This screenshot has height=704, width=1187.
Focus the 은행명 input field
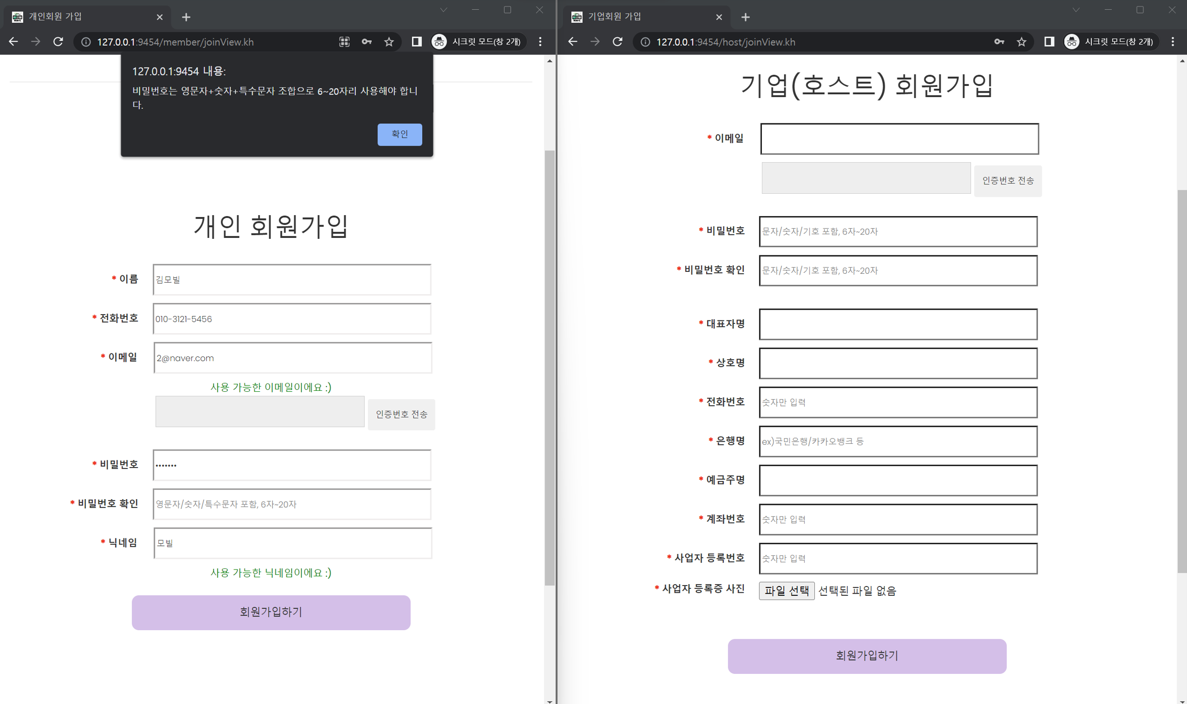(x=898, y=441)
